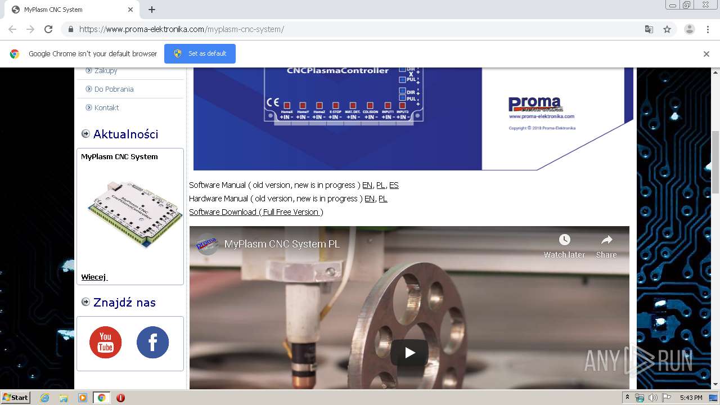Open Google Translate icon in address bar
The height and width of the screenshot is (405, 720).
(x=649, y=29)
